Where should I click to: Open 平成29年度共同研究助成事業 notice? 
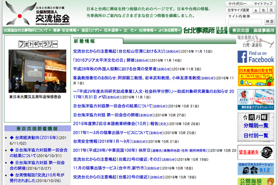tap(153, 94)
